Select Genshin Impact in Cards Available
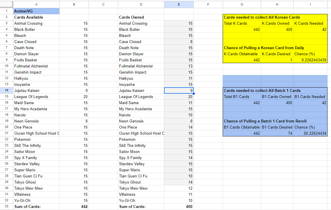 click(x=36, y=72)
